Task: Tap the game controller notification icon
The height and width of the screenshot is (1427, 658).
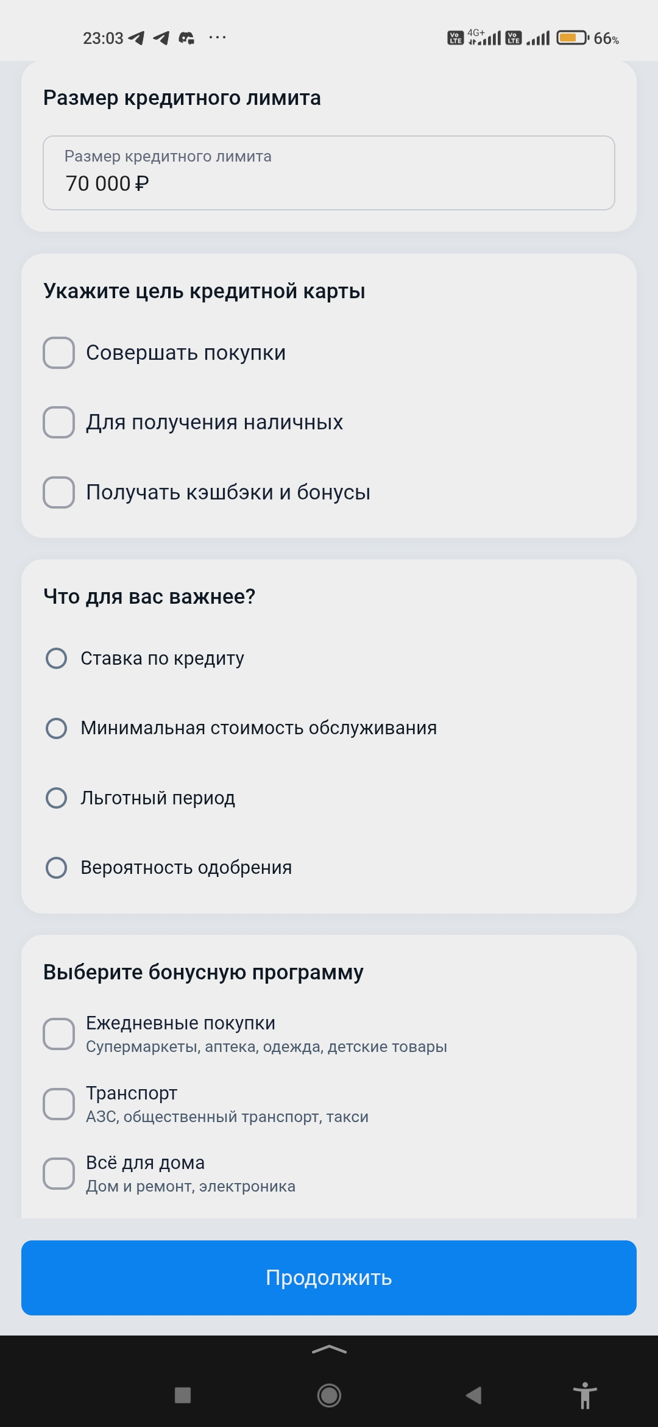Action: (186, 38)
